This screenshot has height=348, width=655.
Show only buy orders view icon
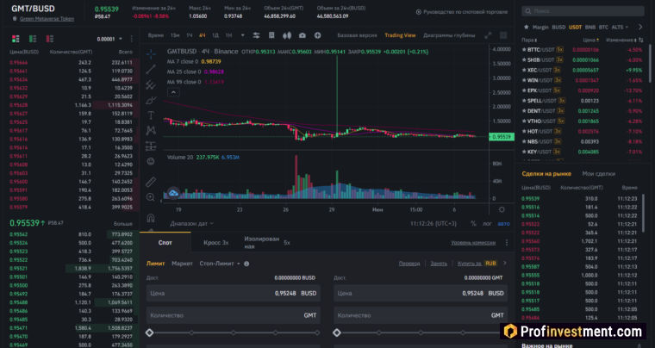coord(33,39)
